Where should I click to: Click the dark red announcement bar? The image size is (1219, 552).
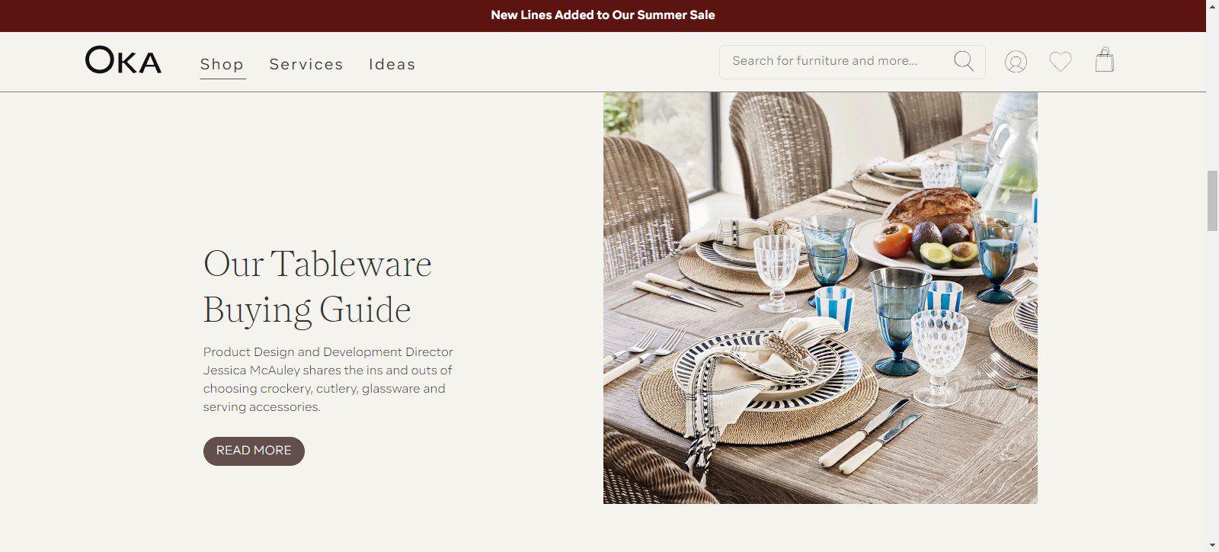click(603, 15)
